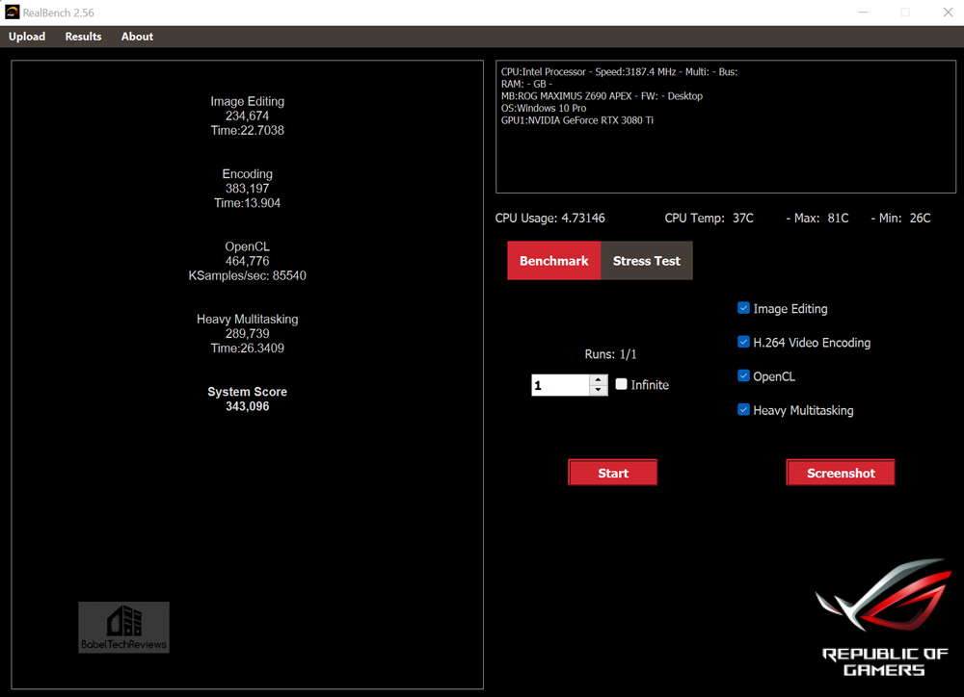Click Heavy Multitasking score 289,739
Screen dimensions: 964x697
(x=247, y=333)
